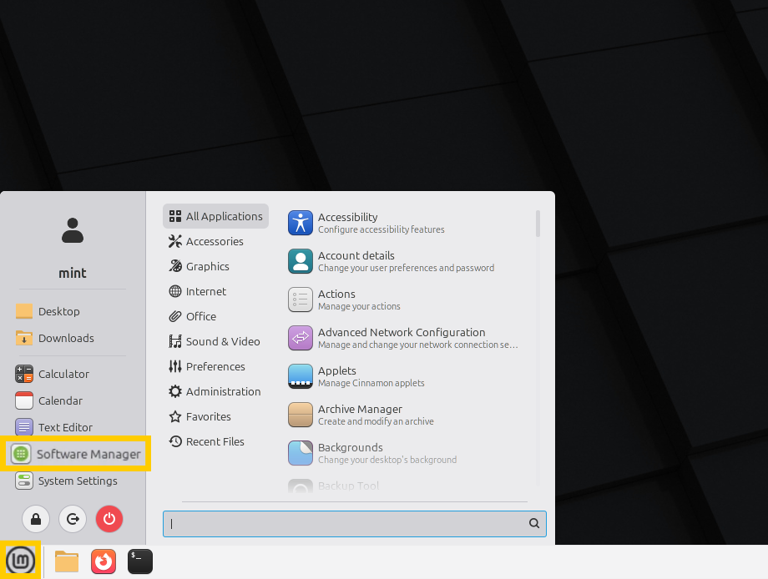Open the Archive Manager icon
This screenshot has width=768, height=579.
click(301, 415)
